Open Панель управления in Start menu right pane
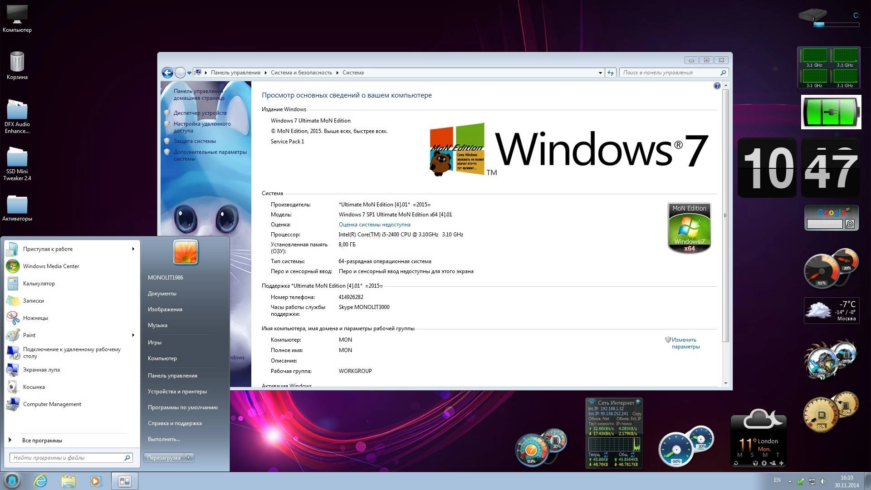This screenshot has height=490, width=871. (x=172, y=376)
